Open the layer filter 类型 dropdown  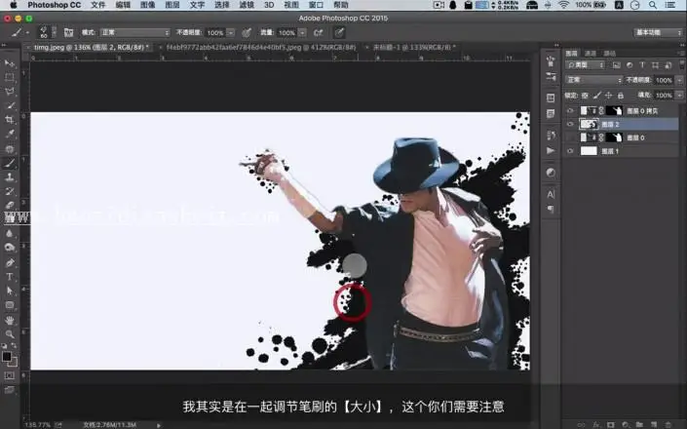coord(586,65)
